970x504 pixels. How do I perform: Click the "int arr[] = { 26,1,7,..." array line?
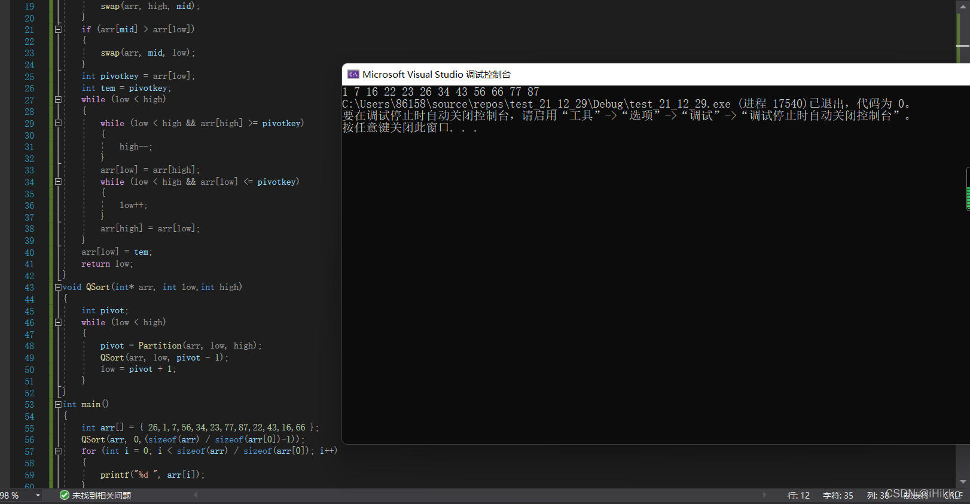[x=200, y=427]
